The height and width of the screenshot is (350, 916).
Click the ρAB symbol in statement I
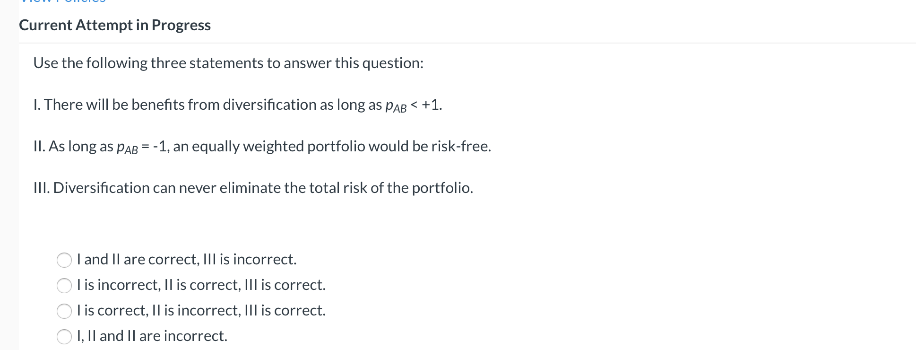(396, 105)
